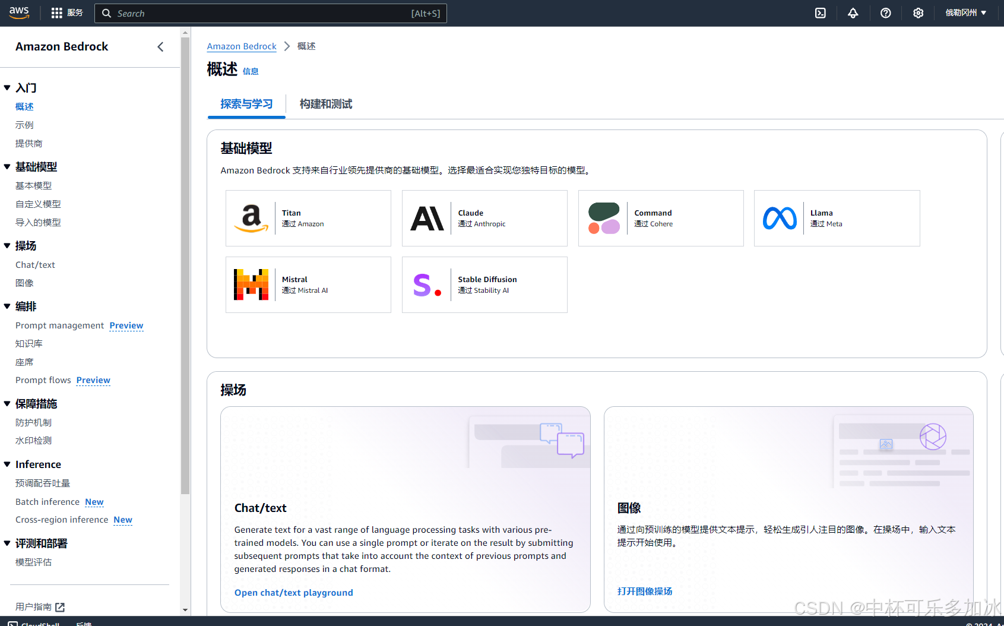This screenshot has width=1004, height=626.
Task: Select 示例 in the sidebar
Action: click(24, 125)
